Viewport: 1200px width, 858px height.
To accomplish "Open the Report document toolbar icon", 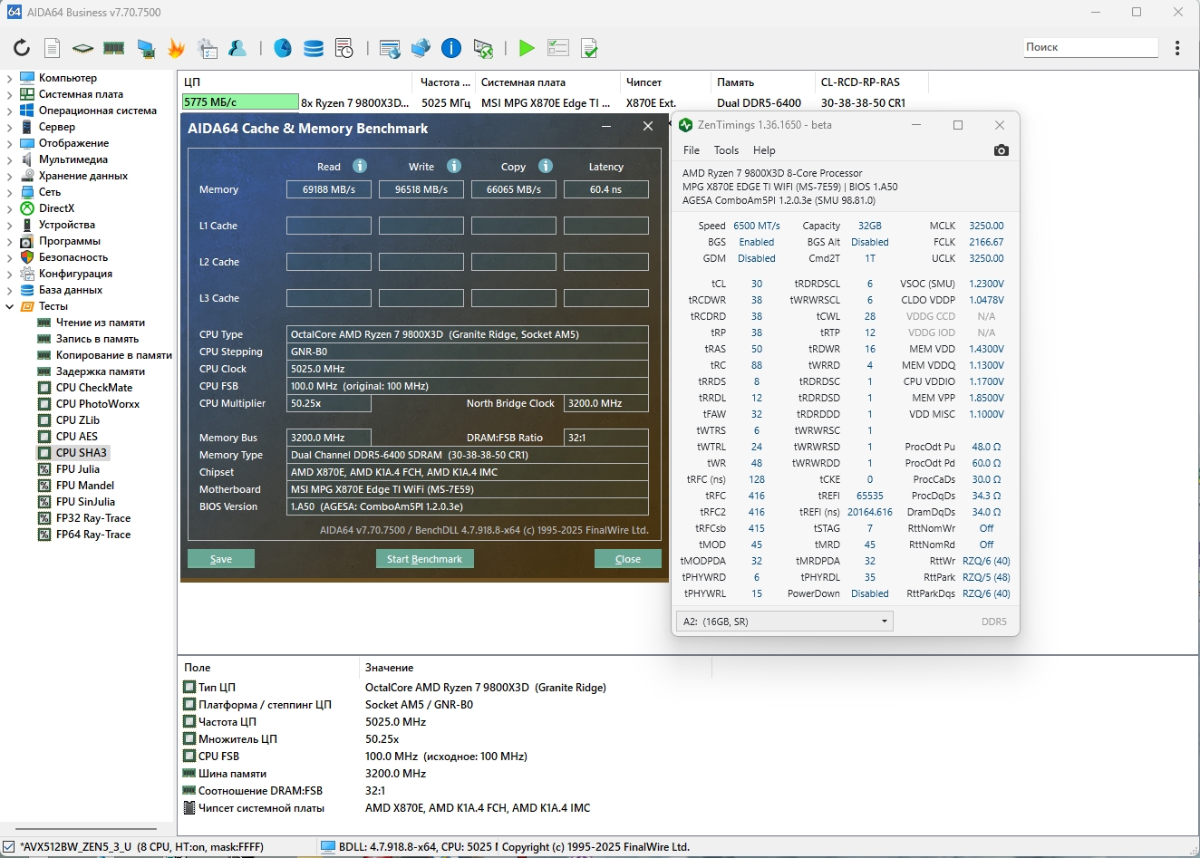I will pos(53,48).
